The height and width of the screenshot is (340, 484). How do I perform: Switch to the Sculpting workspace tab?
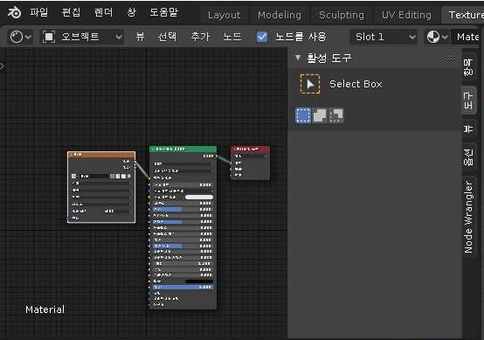click(x=342, y=15)
